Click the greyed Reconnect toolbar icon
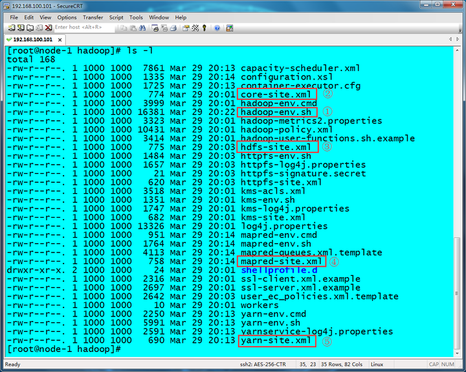Screen dimensions: 466x372 [x=39, y=28]
